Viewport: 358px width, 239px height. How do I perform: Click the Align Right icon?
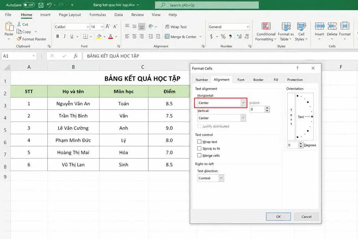coord(142,36)
